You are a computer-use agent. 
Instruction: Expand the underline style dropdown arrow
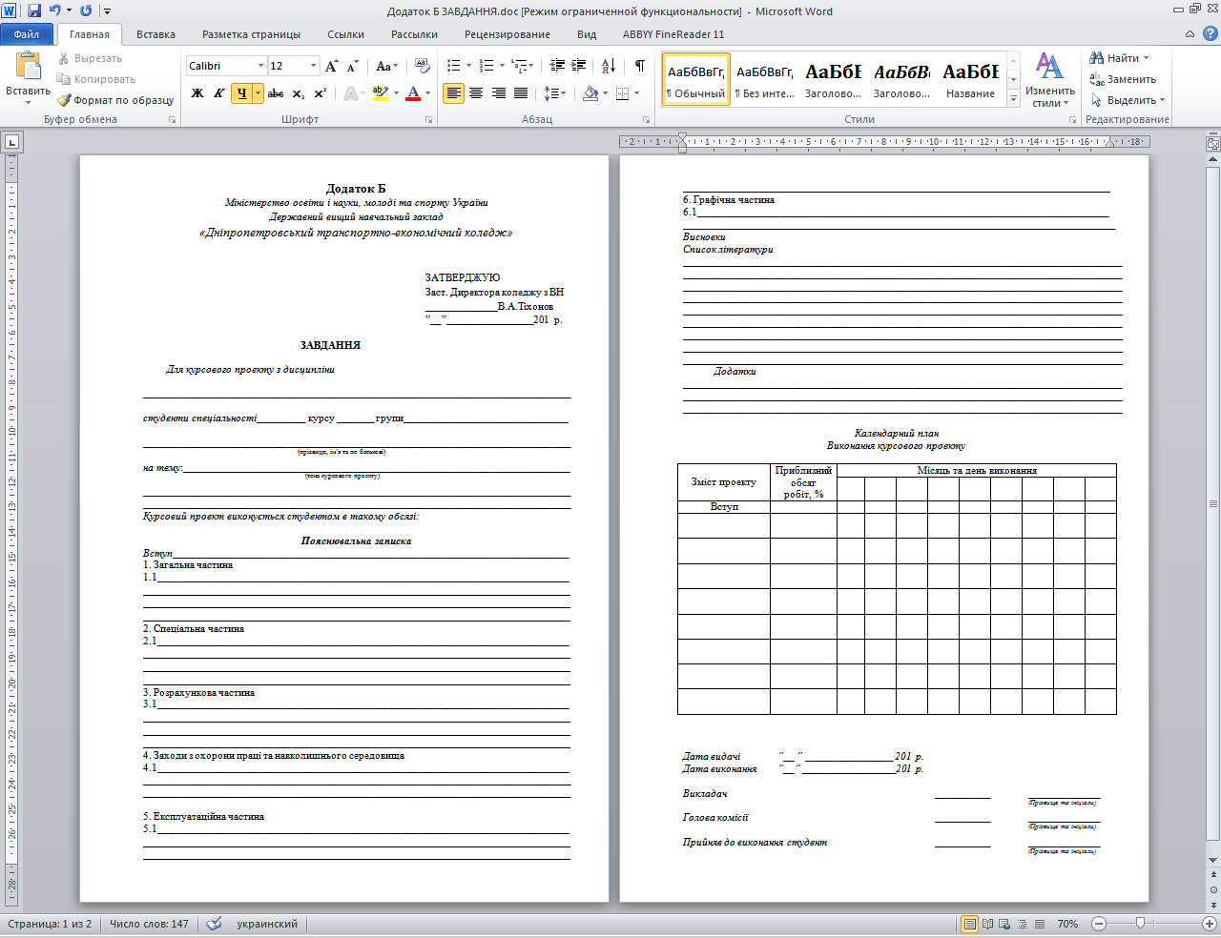258,93
